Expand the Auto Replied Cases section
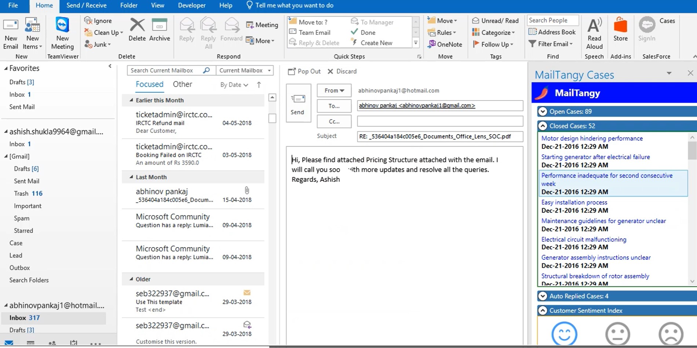The height and width of the screenshot is (348, 697). (x=543, y=296)
